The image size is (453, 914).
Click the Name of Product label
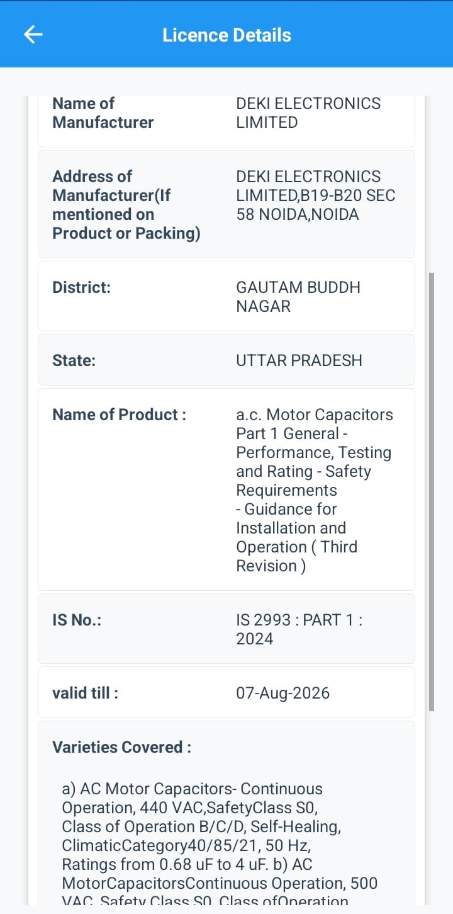(x=119, y=414)
